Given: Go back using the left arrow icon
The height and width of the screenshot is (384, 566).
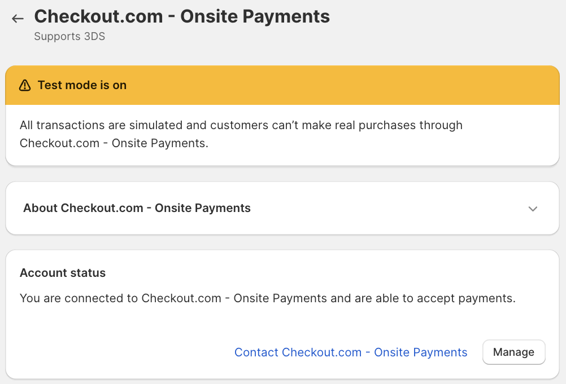Looking at the screenshot, I should tap(18, 19).
